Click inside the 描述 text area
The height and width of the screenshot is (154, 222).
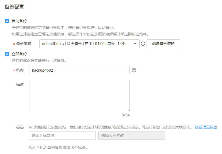(79, 96)
